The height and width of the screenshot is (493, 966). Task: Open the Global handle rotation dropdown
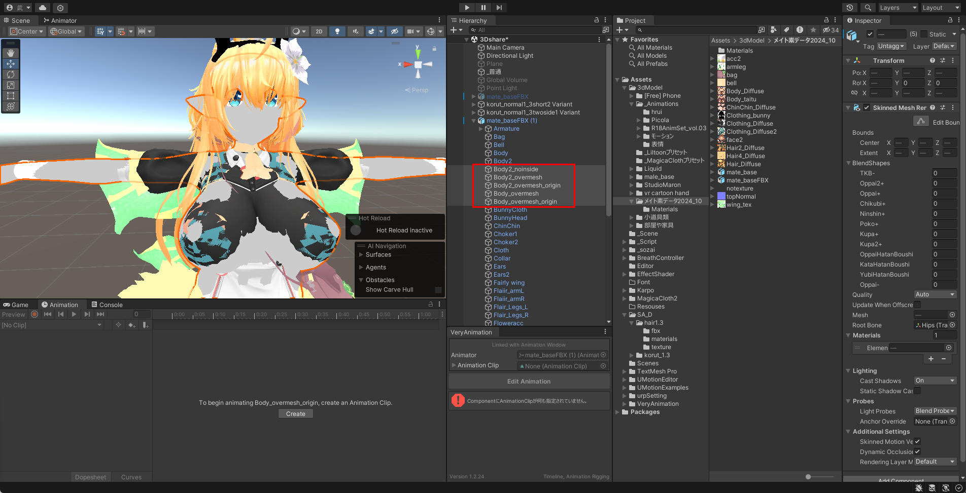[66, 31]
